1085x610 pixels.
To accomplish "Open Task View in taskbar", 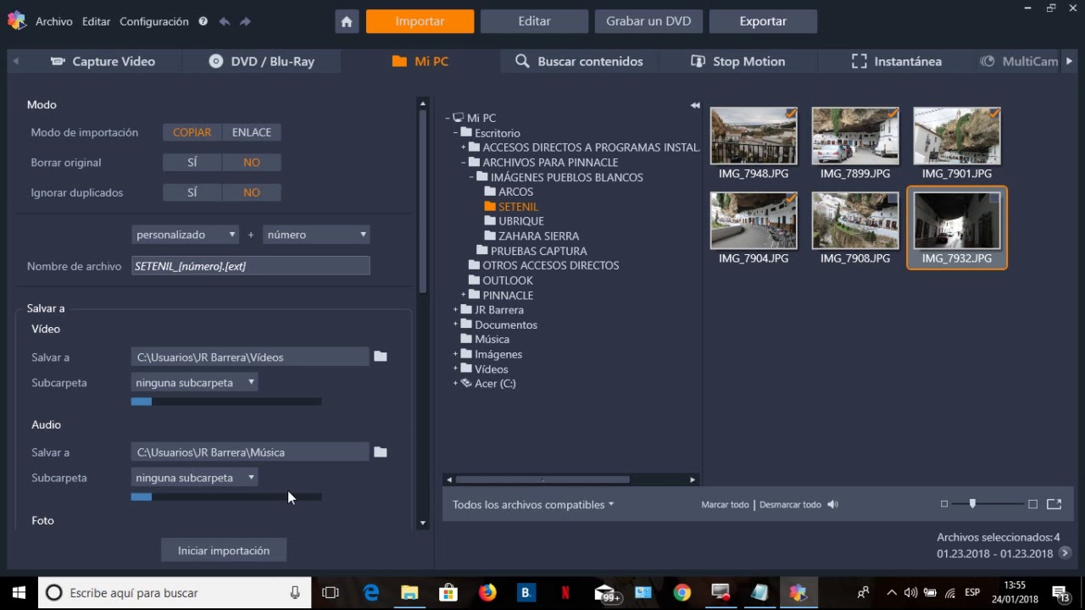I will [x=331, y=593].
